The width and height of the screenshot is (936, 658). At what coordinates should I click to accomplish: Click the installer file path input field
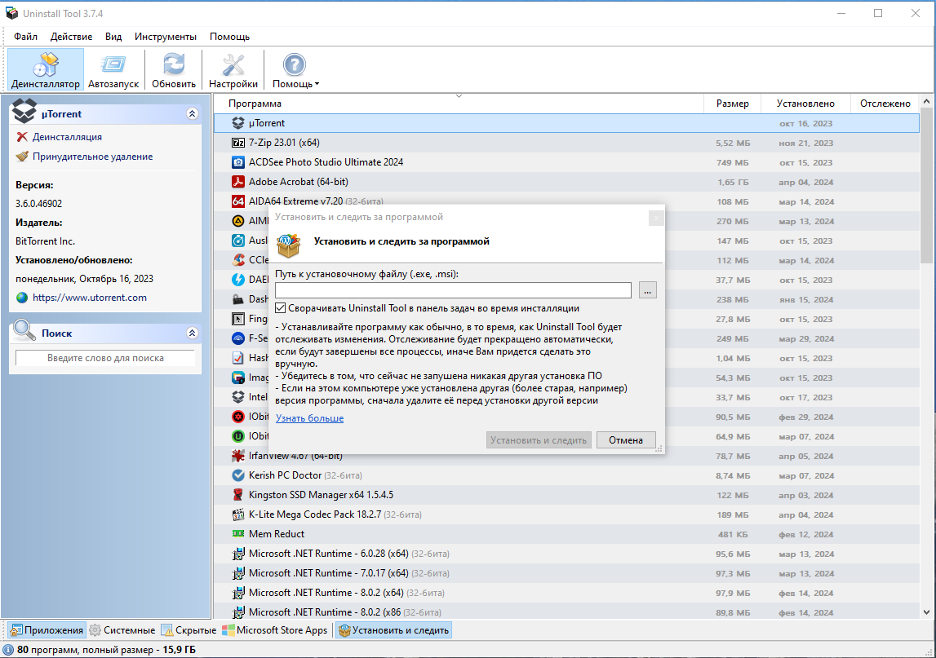coord(453,290)
